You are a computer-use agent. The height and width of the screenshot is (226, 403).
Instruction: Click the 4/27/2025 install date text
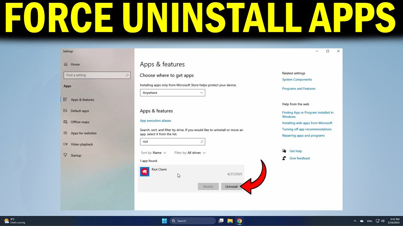(x=235, y=174)
